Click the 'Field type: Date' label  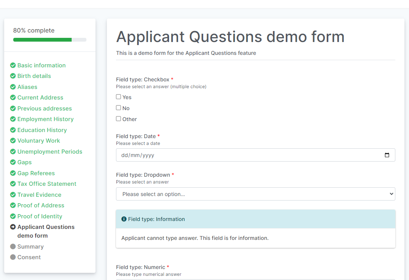coord(136,136)
